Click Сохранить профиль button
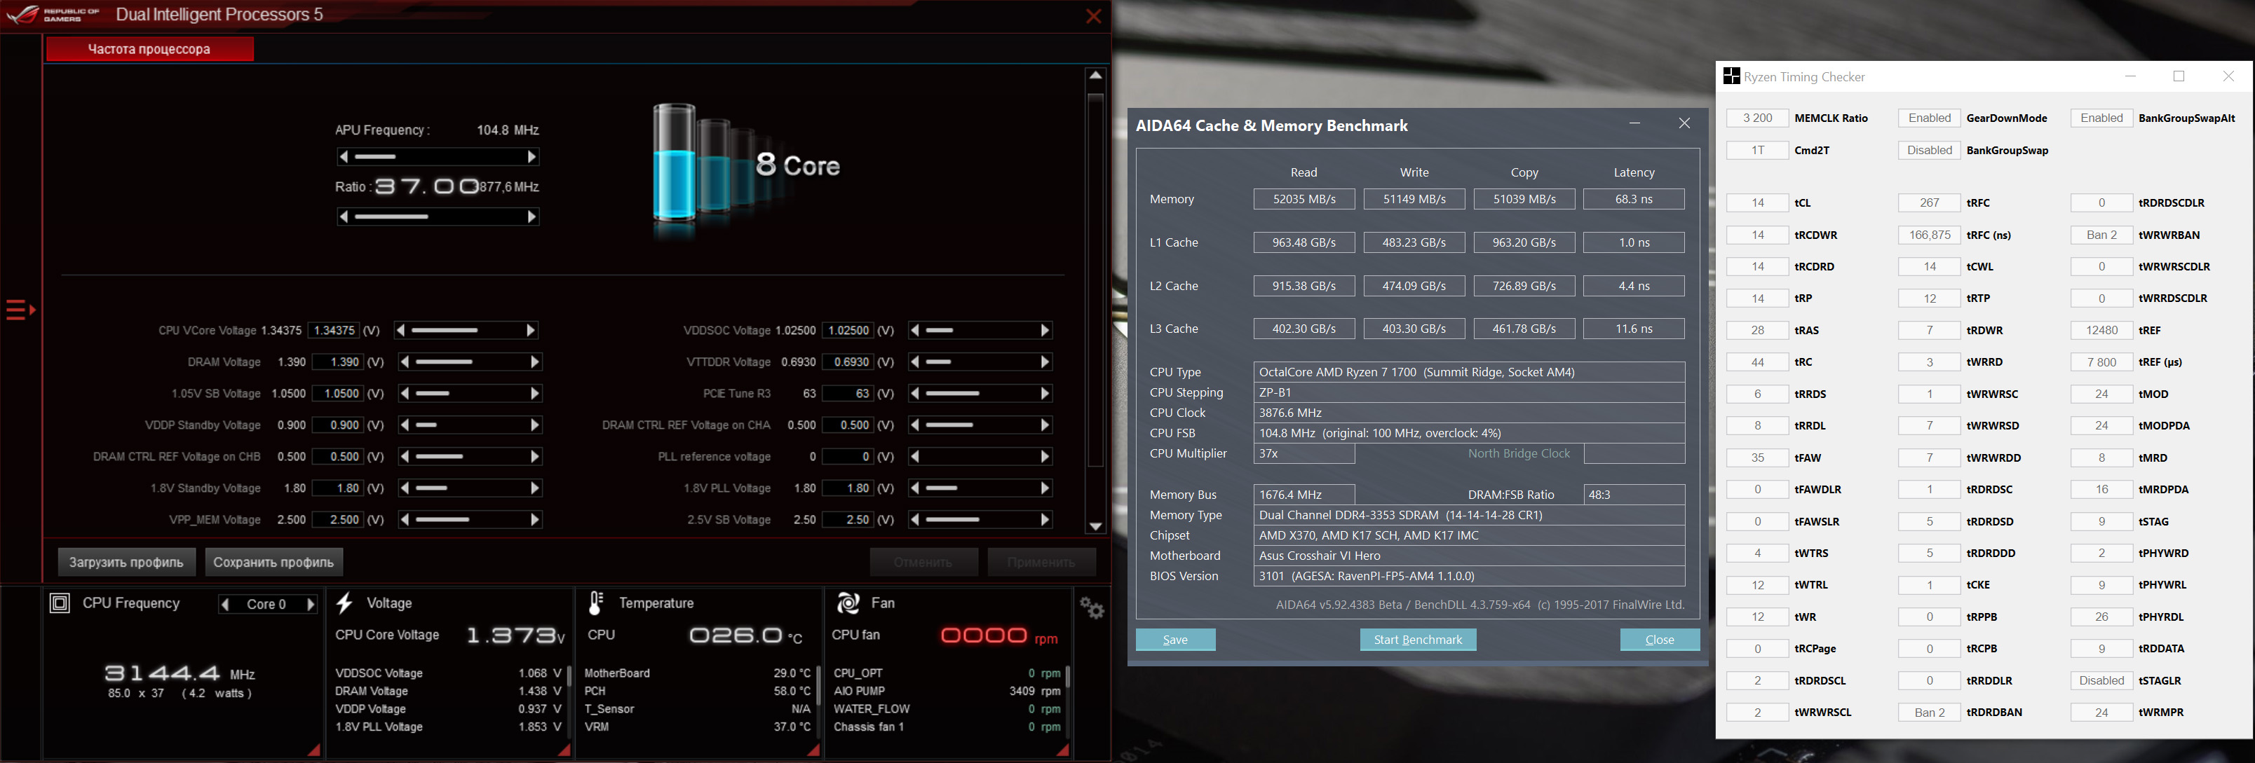 tap(273, 562)
